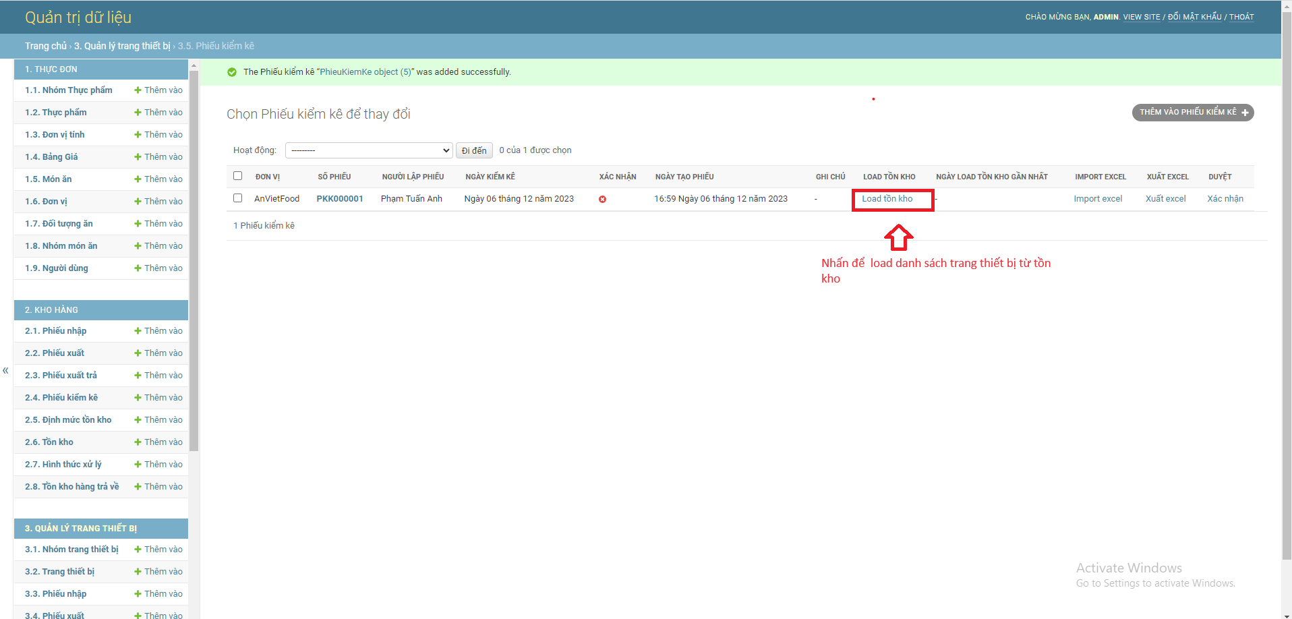1292x619 pixels.
Task: Check the checkbox for the AnVietFood row
Action: (x=237, y=198)
